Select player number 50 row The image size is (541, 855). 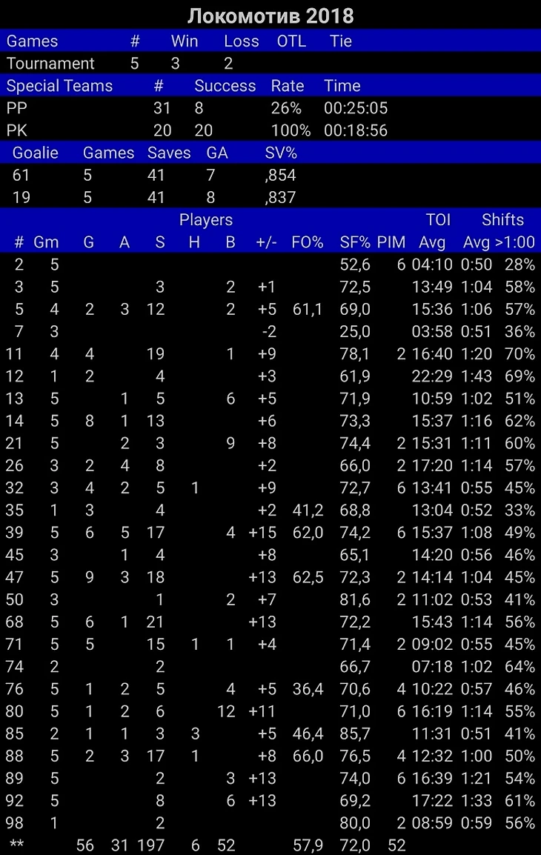270,600
